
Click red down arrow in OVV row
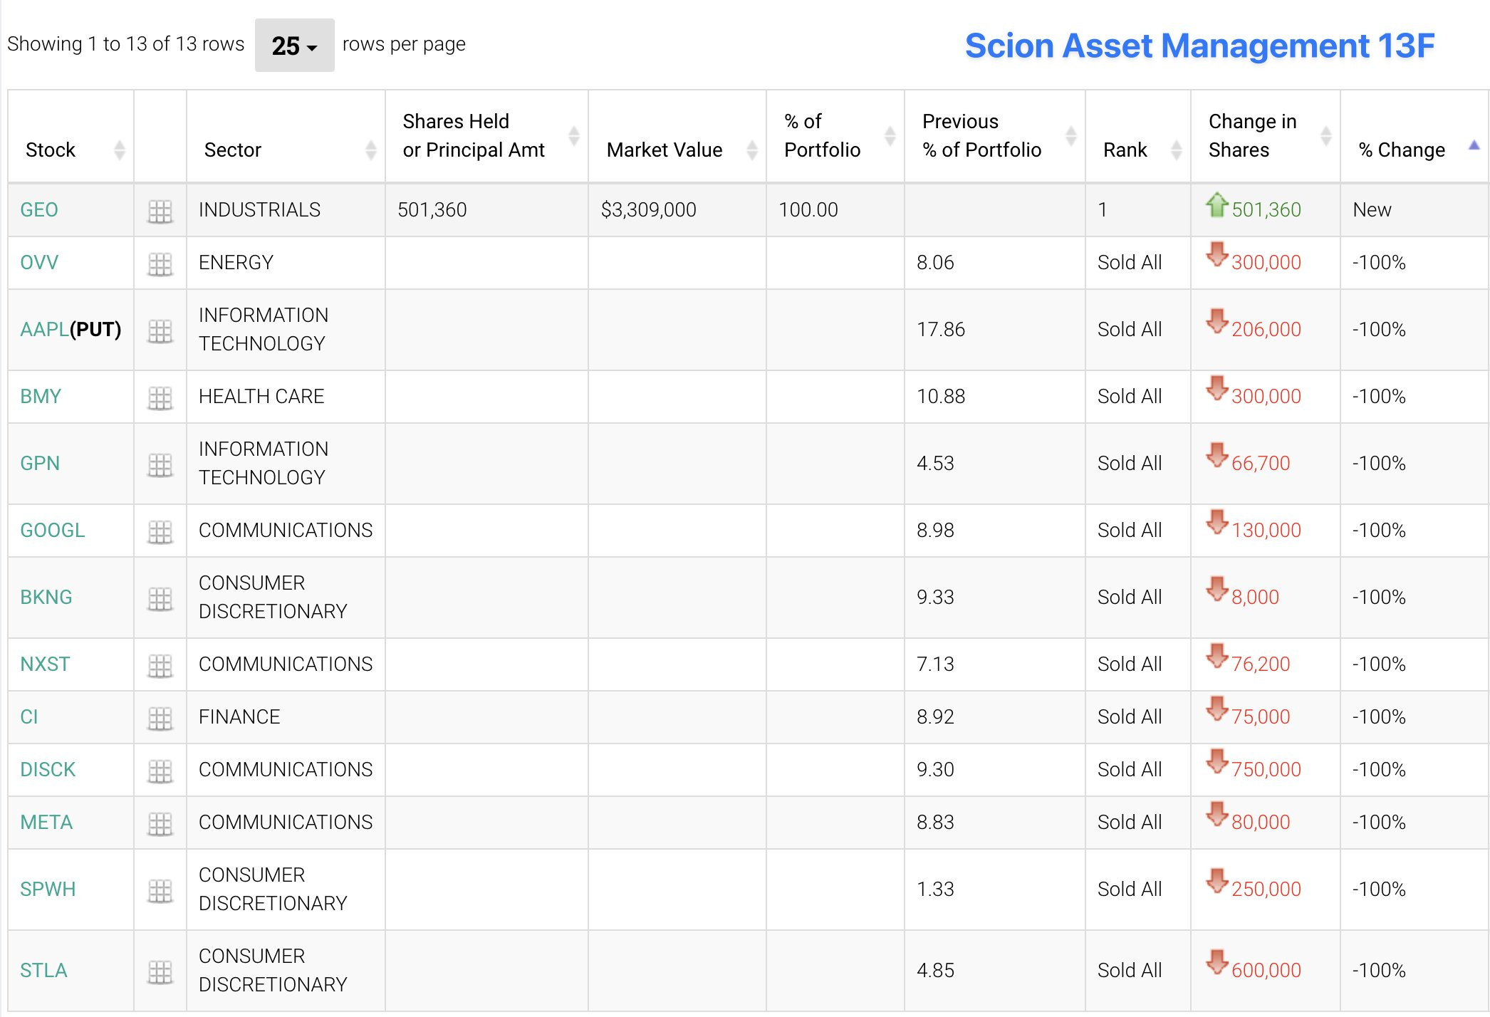[x=1217, y=255]
